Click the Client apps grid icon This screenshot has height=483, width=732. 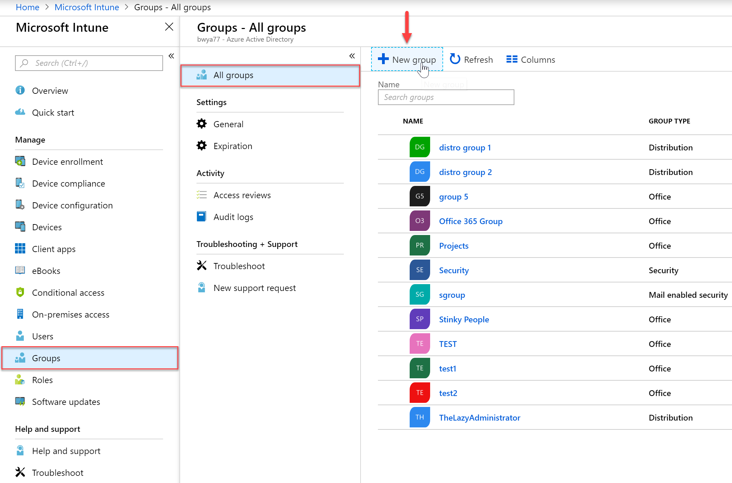pos(20,248)
